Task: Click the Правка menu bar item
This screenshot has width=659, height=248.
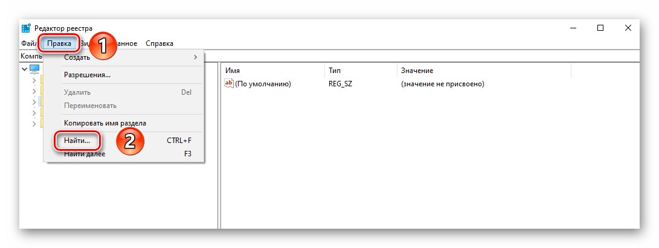Action: pos(59,43)
